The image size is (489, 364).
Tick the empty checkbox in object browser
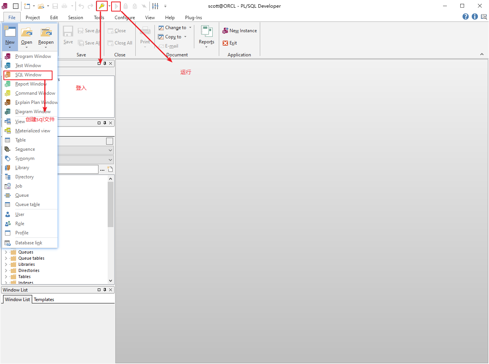(x=110, y=141)
